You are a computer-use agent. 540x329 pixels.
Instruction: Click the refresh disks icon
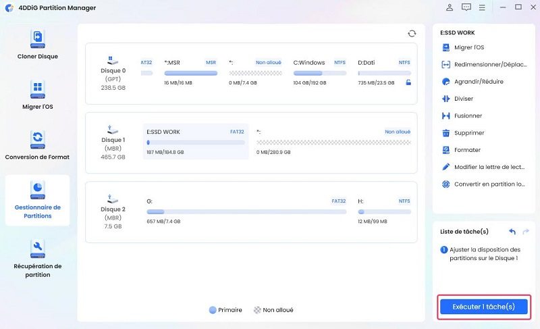click(412, 33)
